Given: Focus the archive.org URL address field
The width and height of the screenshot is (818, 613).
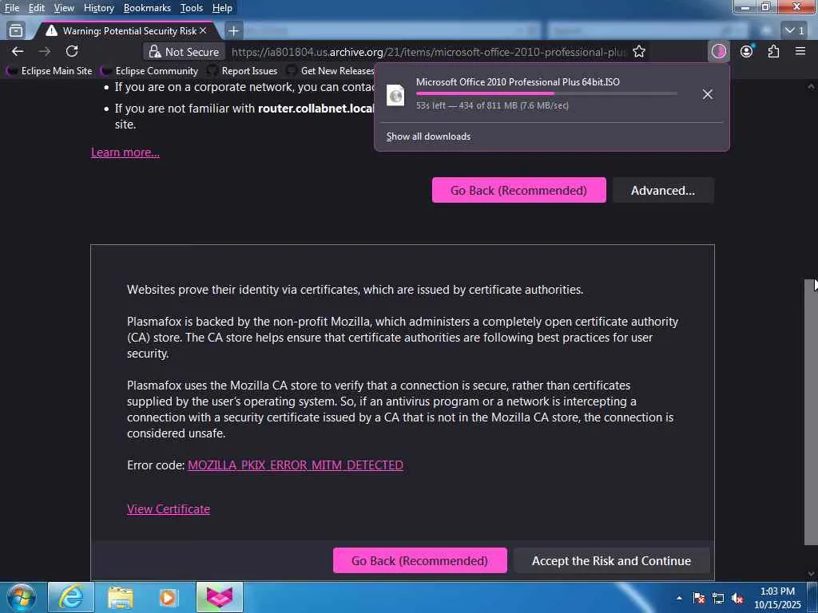Looking at the screenshot, I should 428,52.
